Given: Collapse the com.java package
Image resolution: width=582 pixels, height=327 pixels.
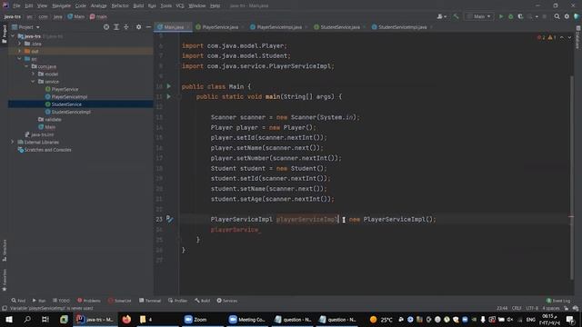Looking at the screenshot, I should pos(26,66).
